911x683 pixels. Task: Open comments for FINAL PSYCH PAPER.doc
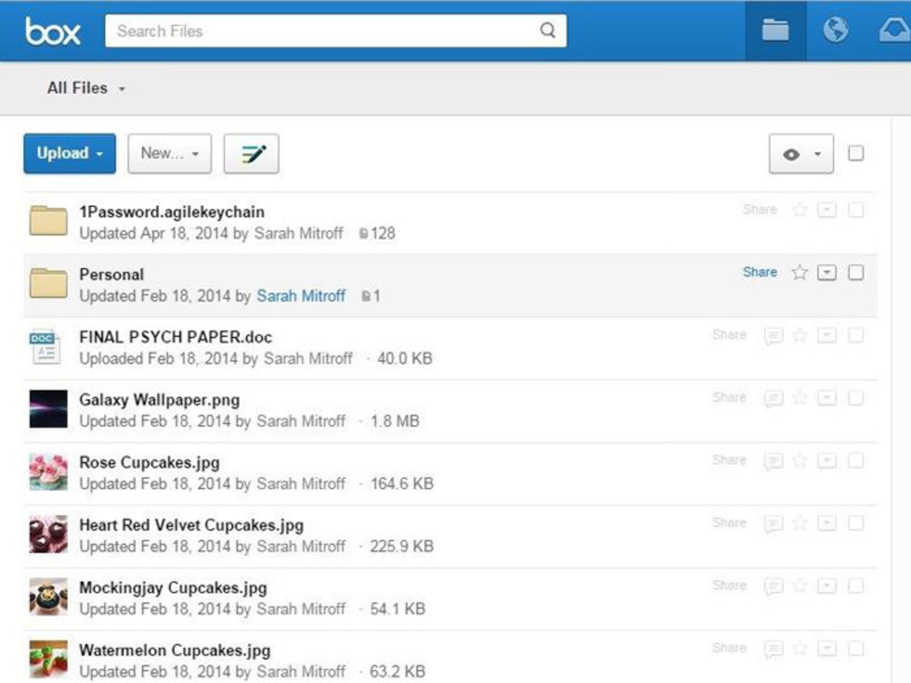(773, 336)
